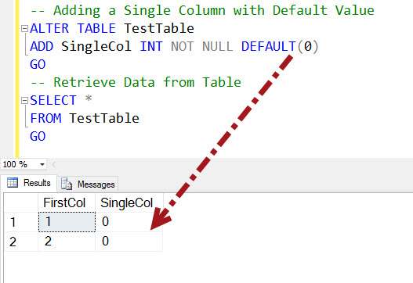413x283 pixels.
Task: Click the horizontal scroll left arrow
Action: pyautogui.click(x=54, y=165)
